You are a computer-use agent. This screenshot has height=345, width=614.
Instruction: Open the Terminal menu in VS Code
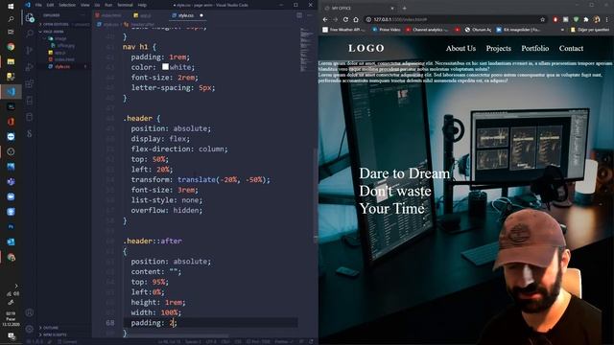pos(125,5)
